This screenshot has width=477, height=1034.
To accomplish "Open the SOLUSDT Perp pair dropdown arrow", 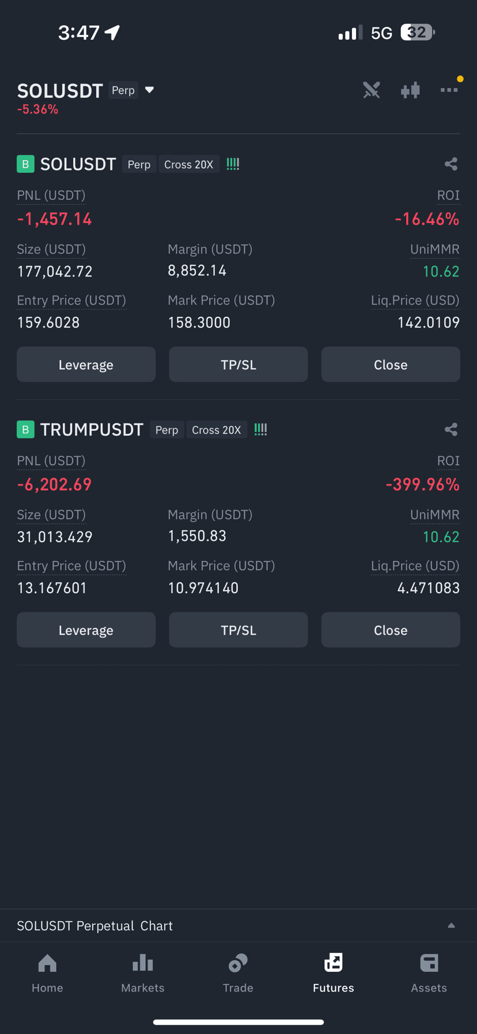I will coord(149,90).
